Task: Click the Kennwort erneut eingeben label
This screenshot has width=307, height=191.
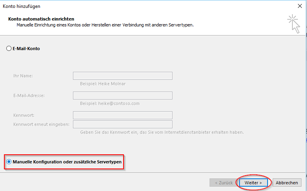Action: point(41,124)
